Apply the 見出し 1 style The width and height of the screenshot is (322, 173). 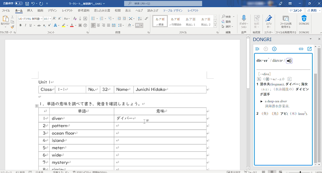point(190,21)
